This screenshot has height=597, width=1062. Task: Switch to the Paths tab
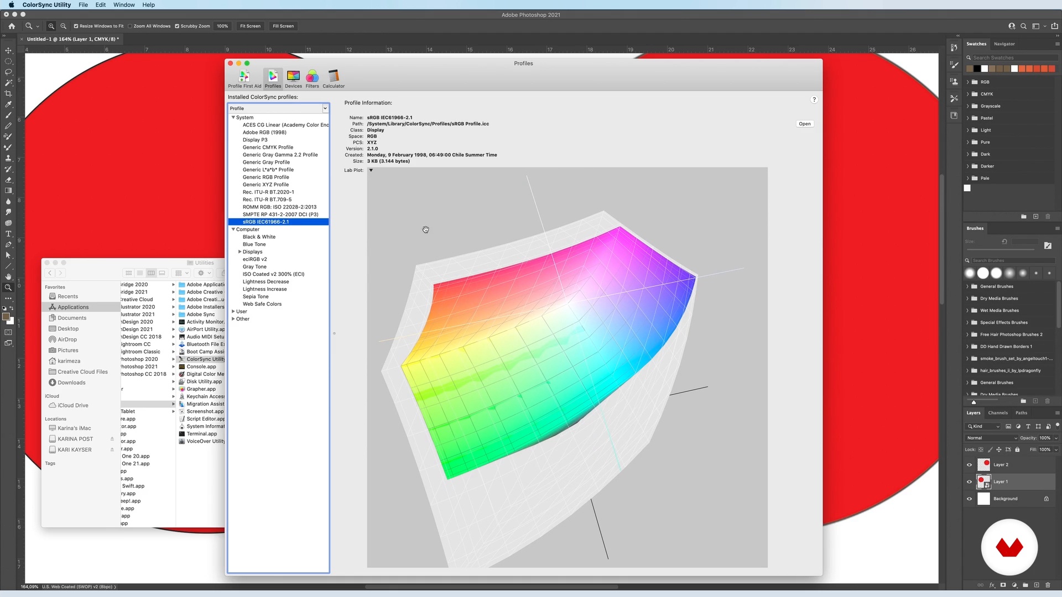(x=1021, y=413)
